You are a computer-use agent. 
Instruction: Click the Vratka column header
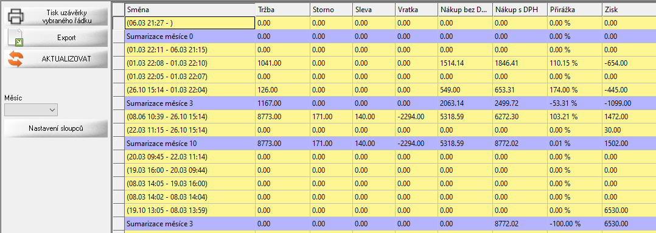[x=416, y=10]
